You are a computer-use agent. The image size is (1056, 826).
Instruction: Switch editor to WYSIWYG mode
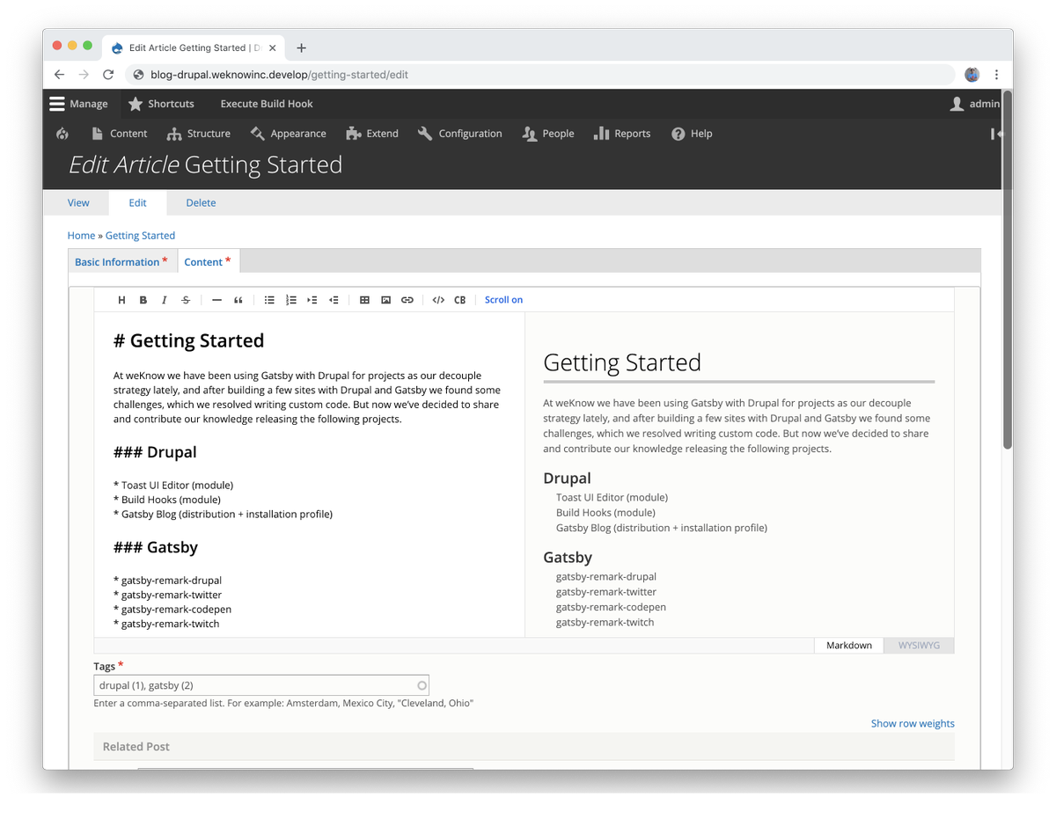[919, 646]
